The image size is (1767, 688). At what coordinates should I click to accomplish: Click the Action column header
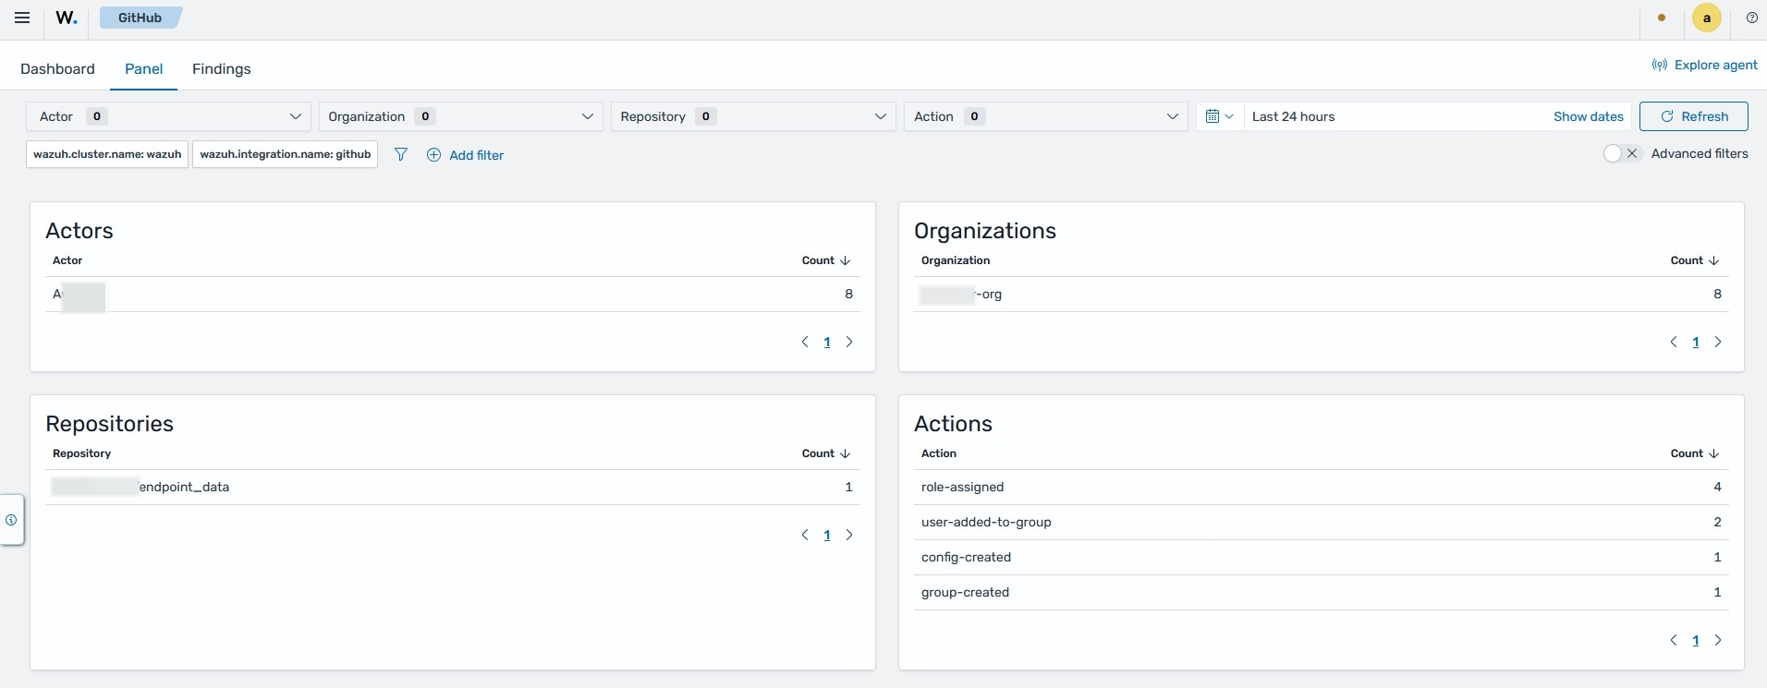click(939, 453)
